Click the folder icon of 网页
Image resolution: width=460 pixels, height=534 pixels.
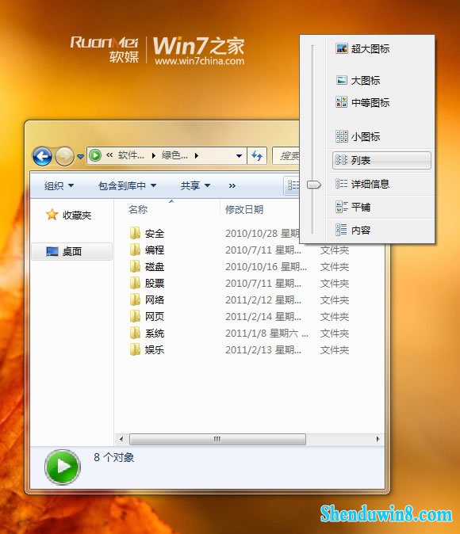[x=135, y=316]
